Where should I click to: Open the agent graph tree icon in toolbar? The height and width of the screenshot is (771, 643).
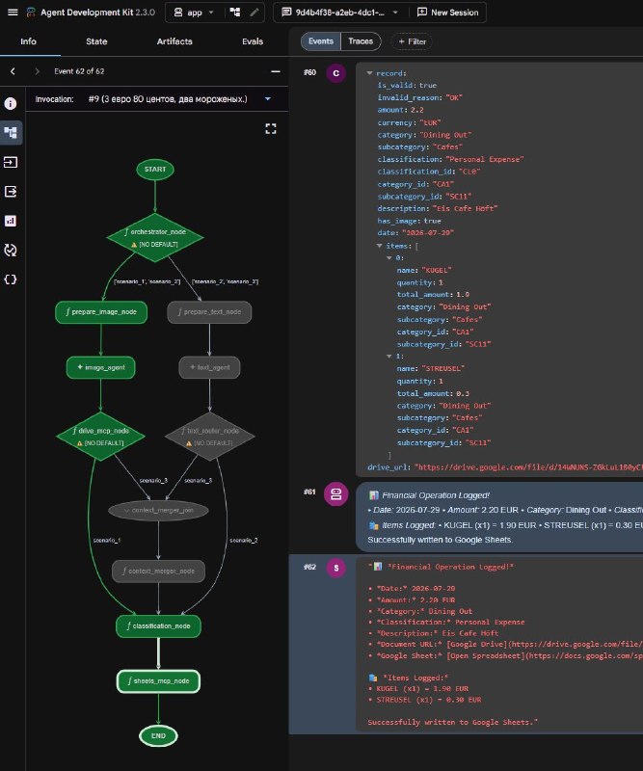click(235, 13)
